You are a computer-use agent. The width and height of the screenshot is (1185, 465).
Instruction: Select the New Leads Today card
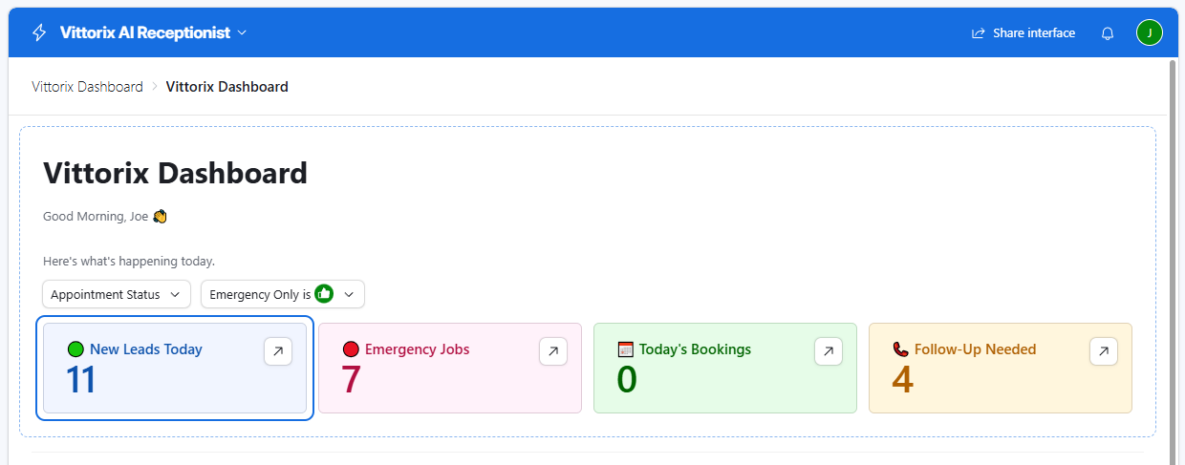pyautogui.click(x=175, y=368)
